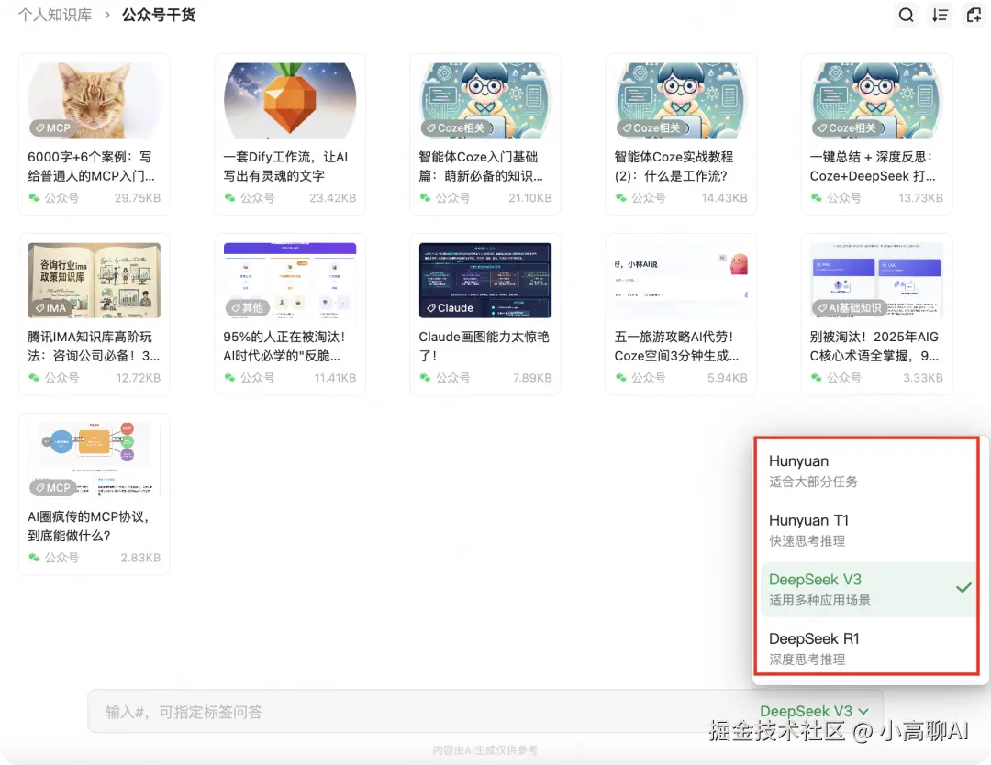The image size is (991, 765).
Task: Click the 其他 tag on the 95% card
Action: [x=247, y=307]
